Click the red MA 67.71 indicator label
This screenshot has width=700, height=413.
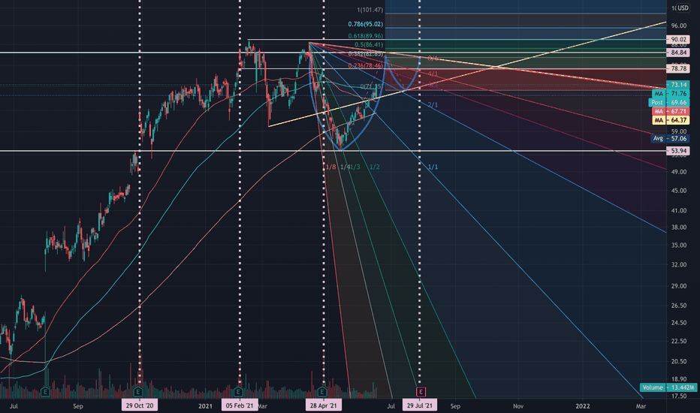(x=671, y=111)
